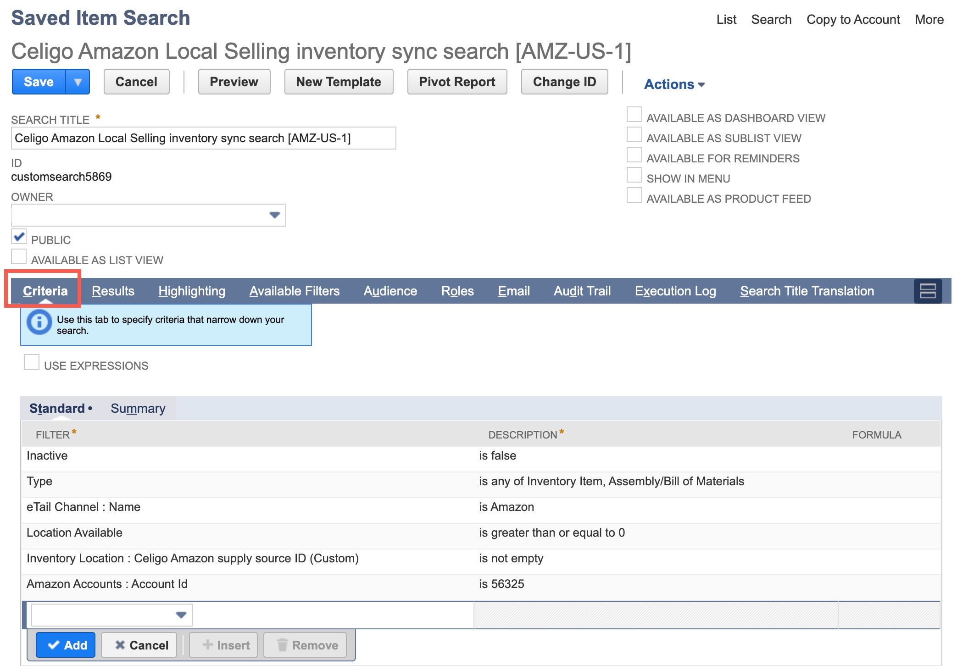This screenshot has height=666, width=957.
Task: Open Search Title Translation tab
Action: pos(807,291)
